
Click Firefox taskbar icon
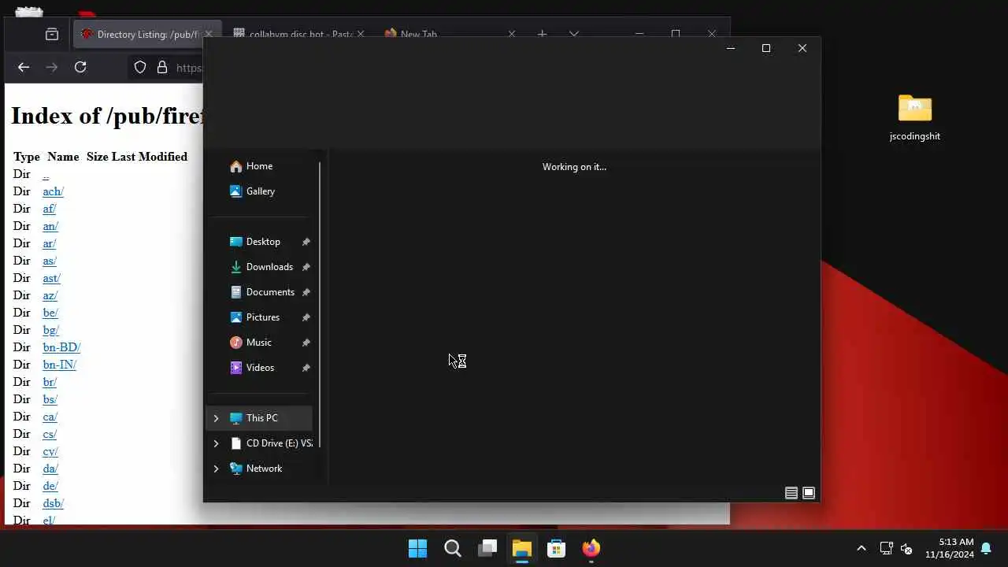point(591,548)
